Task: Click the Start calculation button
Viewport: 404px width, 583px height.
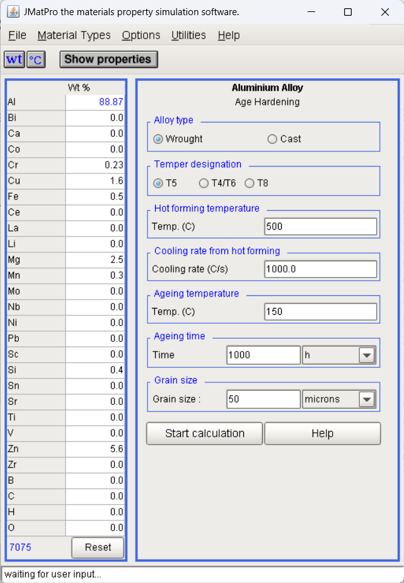Action: [x=205, y=433]
